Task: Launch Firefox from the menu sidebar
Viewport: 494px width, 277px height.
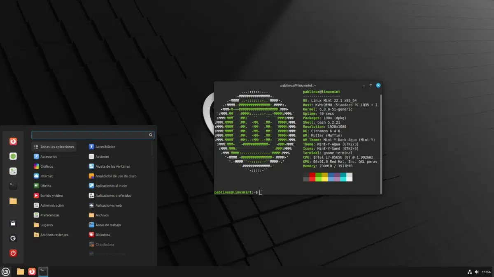Action: click(13, 141)
